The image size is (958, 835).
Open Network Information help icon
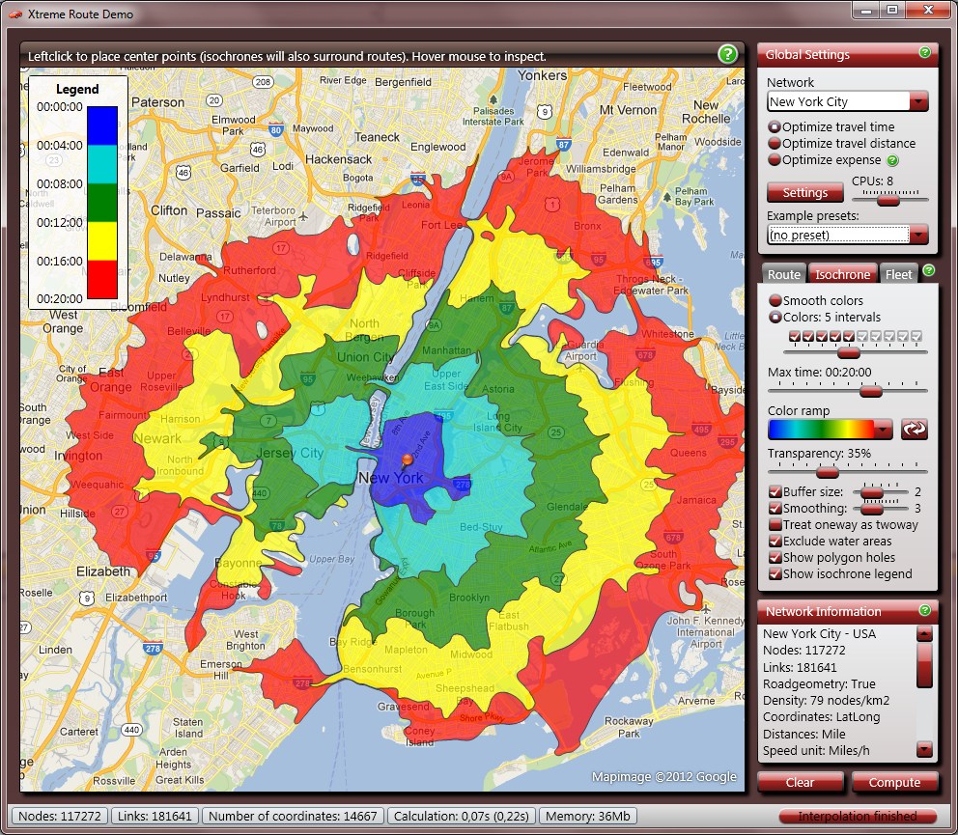(925, 610)
